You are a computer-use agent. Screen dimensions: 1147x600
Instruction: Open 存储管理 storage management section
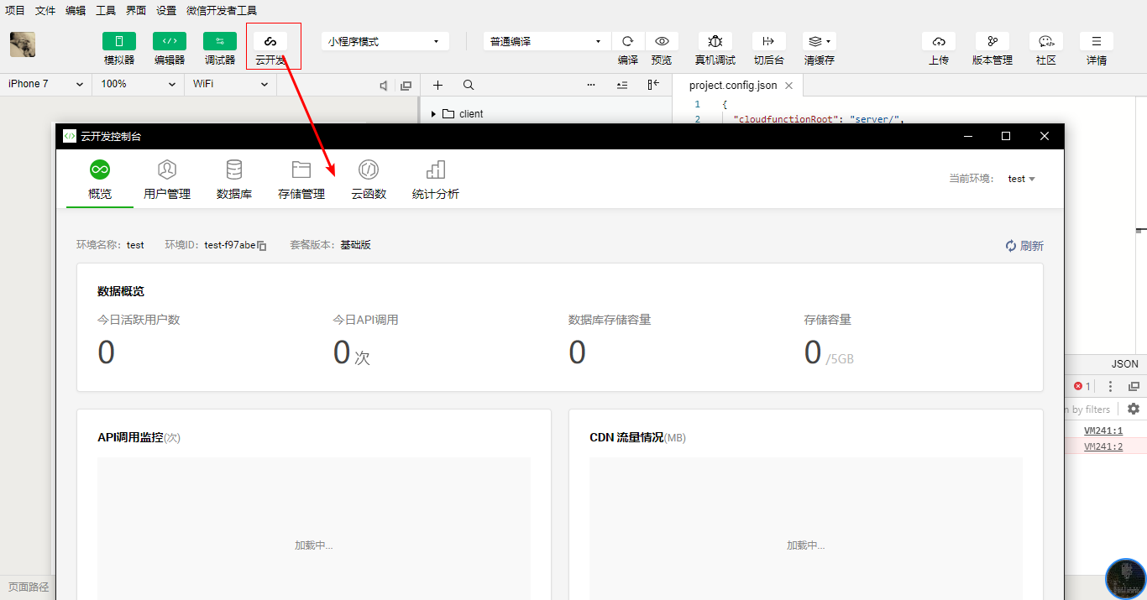tap(301, 180)
